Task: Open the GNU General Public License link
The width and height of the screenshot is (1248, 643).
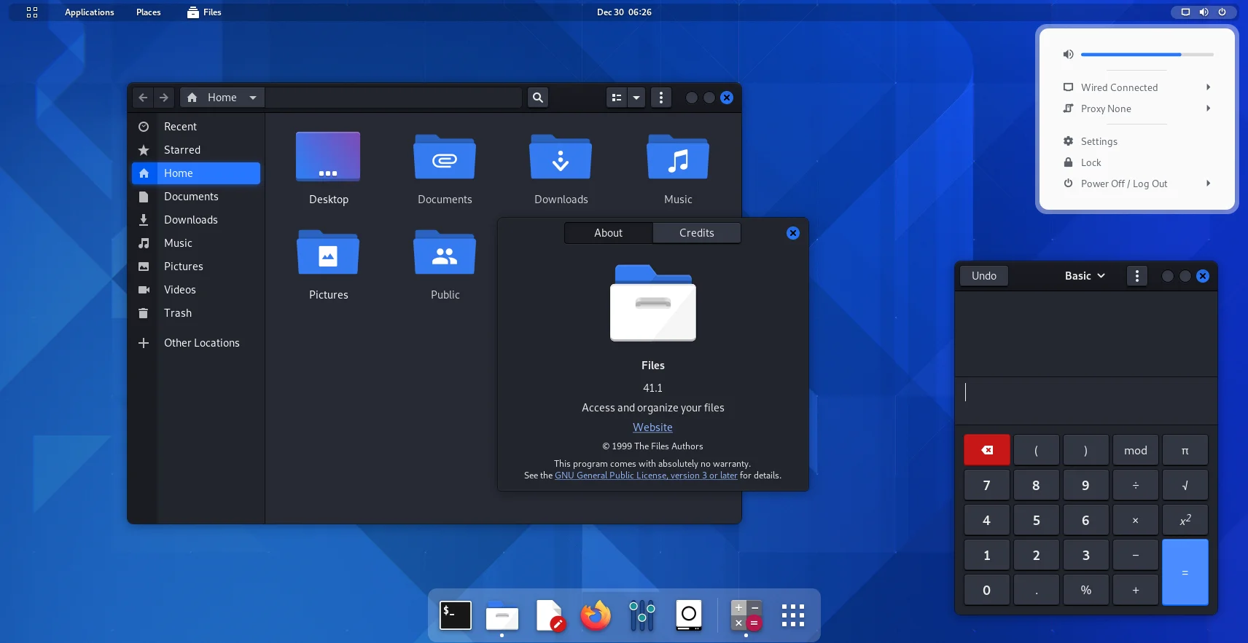Action: point(646,476)
